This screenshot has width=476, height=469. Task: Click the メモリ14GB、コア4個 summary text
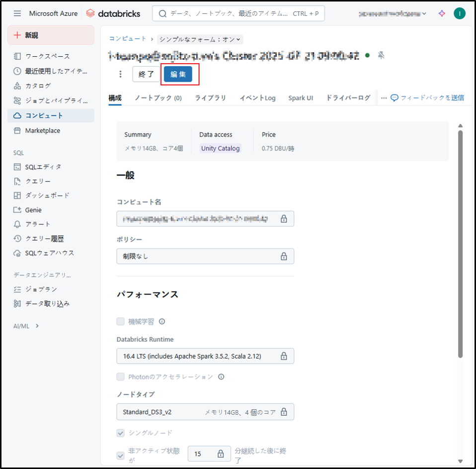pos(154,148)
